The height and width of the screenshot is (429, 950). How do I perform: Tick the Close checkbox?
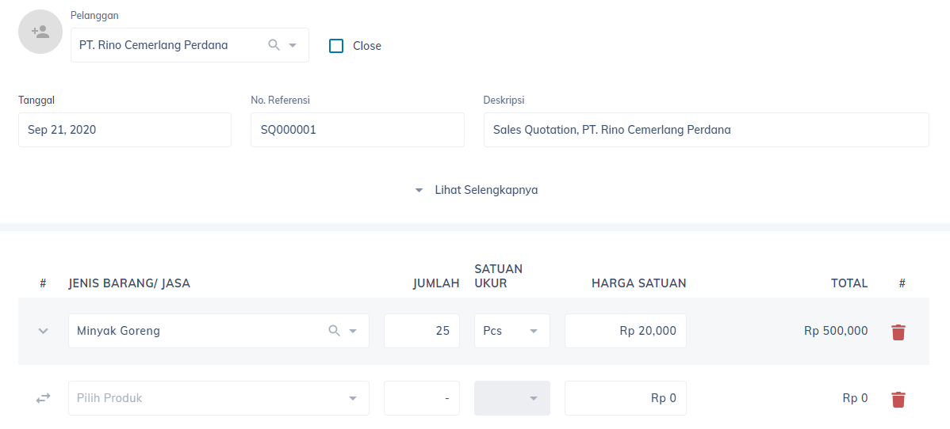[x=336, y=45]
